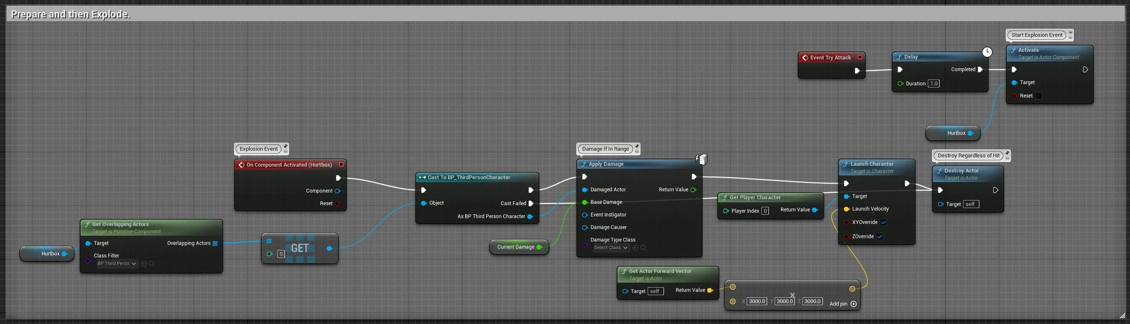
Task: Click the Activate node Target pin
Action: pos(1014,83)
